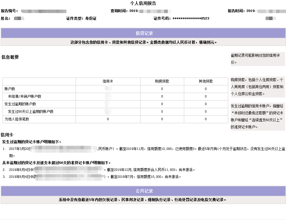
Task: Click the 从未逾期过的贷记卡 subheading
Action: 57,163
